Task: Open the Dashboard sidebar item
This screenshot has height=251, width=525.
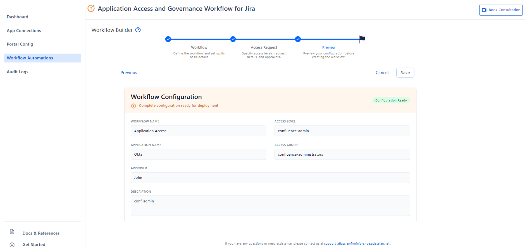Action: (x=18, y=17)
